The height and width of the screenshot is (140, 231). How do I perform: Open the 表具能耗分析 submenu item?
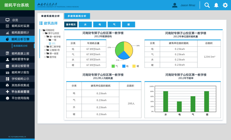pyautogui.click(x=20, y=46)
